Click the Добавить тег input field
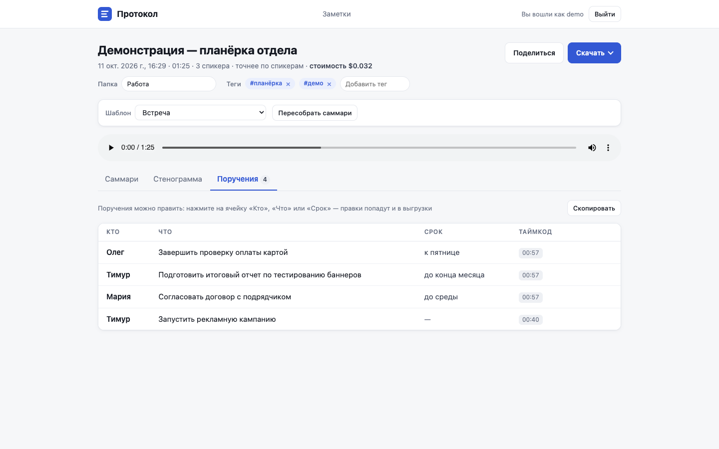The width and height of the screenshot is (719, 449). click(x=375, y=84)
